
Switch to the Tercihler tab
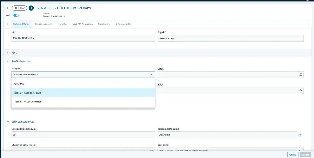pos(63,24)
